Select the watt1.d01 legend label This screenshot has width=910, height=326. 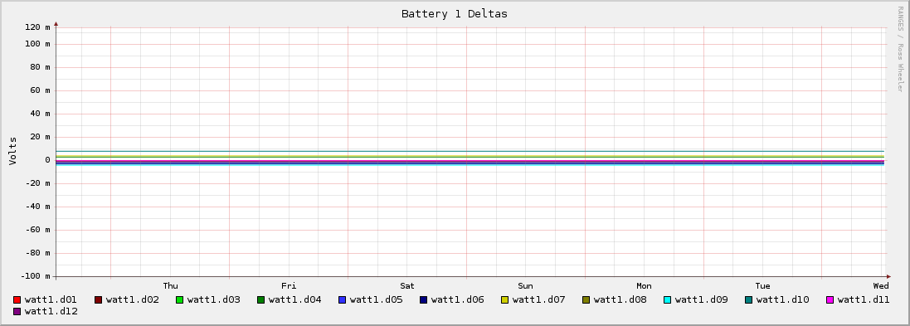[x=51, y=300]
